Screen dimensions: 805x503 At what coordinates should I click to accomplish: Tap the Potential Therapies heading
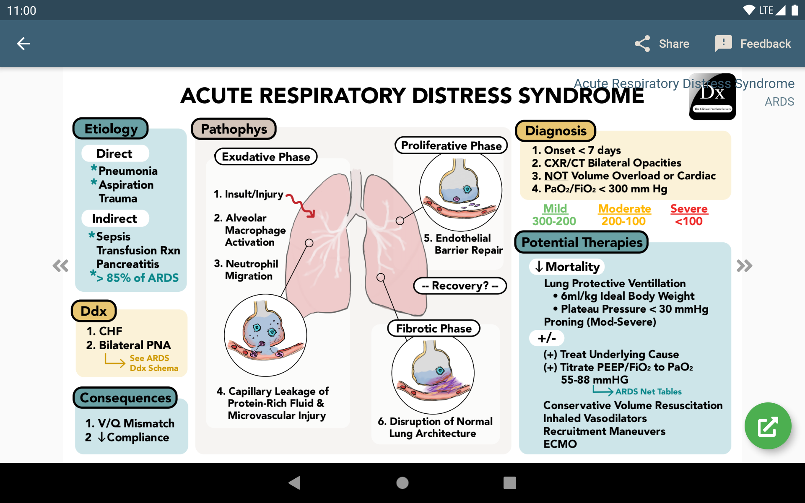click(582, 242)
